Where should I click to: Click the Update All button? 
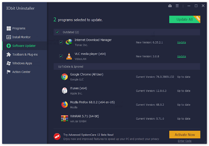(x=185, y=20)
